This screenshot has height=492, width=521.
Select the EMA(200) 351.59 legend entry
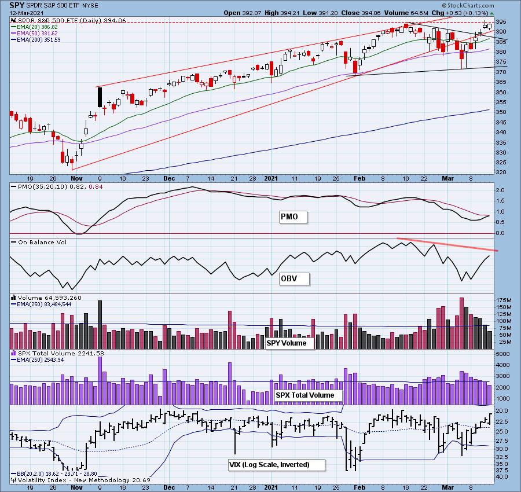pos(36,39)
